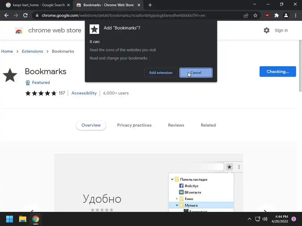Switch to Privacy practices tab

pyautogui.click(x=134, y=125)
